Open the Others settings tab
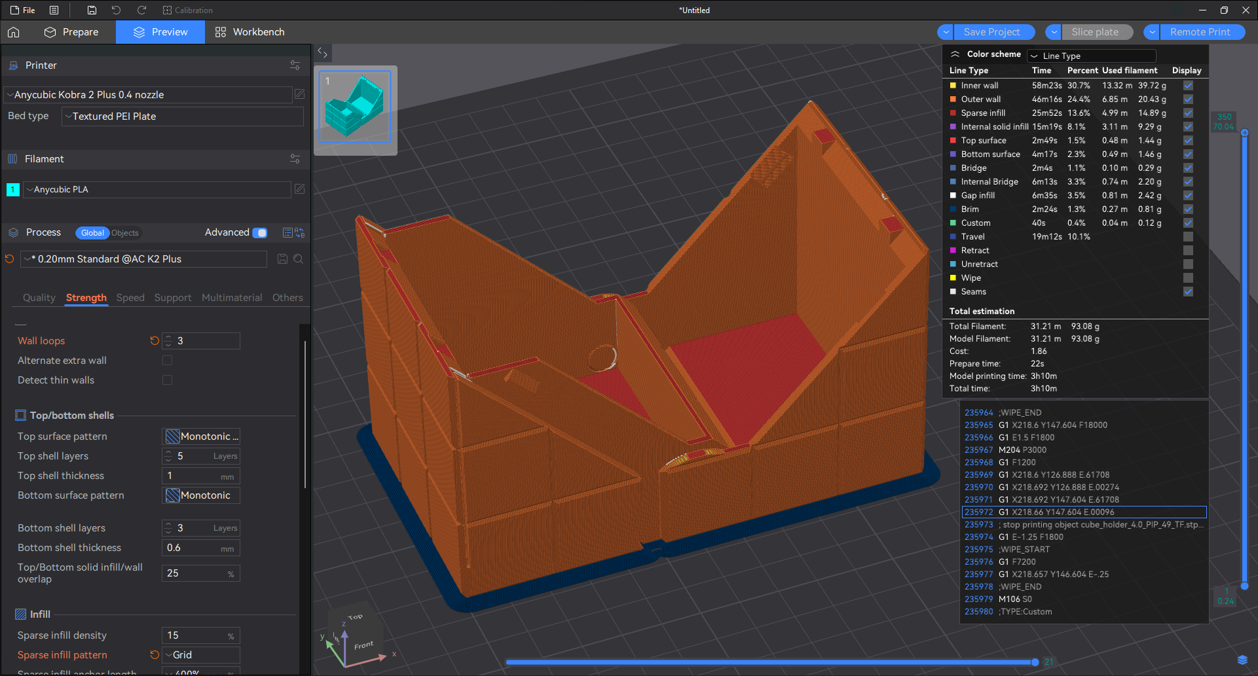Screen dimensions: 1258x676 [287, 298]
